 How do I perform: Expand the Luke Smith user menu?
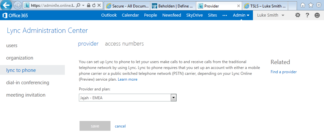[271, 15]
